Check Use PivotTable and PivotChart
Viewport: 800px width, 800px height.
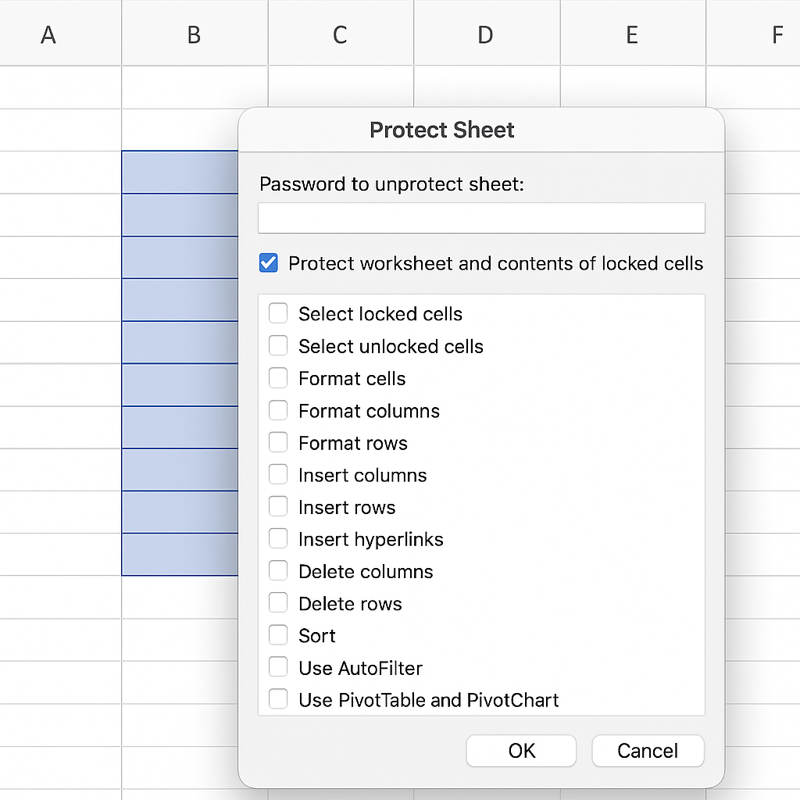coord(278,699)
